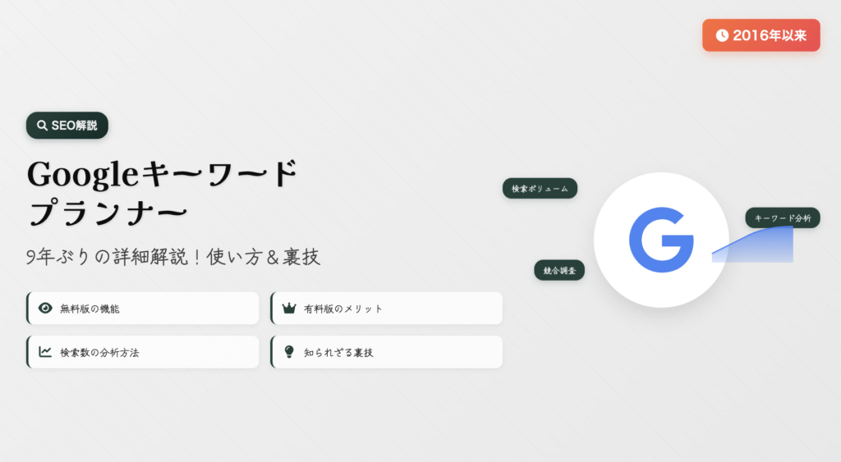Click the white circle around the G logo

click(x=661, y=240)
